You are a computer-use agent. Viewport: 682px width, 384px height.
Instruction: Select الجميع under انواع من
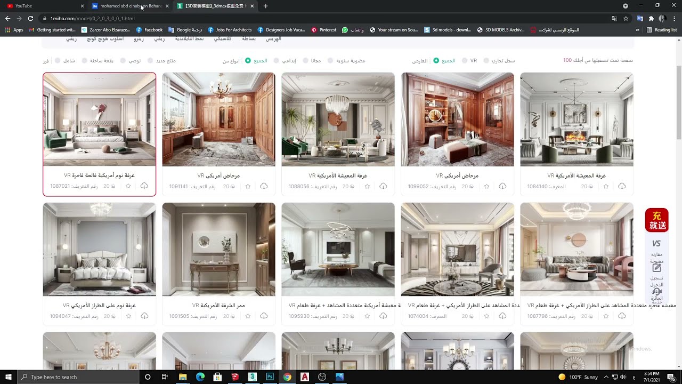point(256,61)
